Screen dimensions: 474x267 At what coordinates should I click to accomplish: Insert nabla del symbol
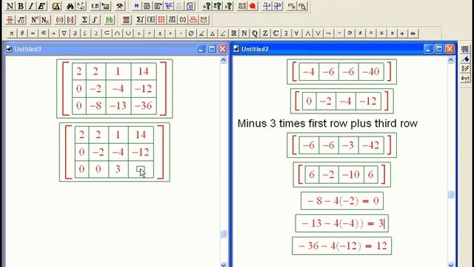64,33
